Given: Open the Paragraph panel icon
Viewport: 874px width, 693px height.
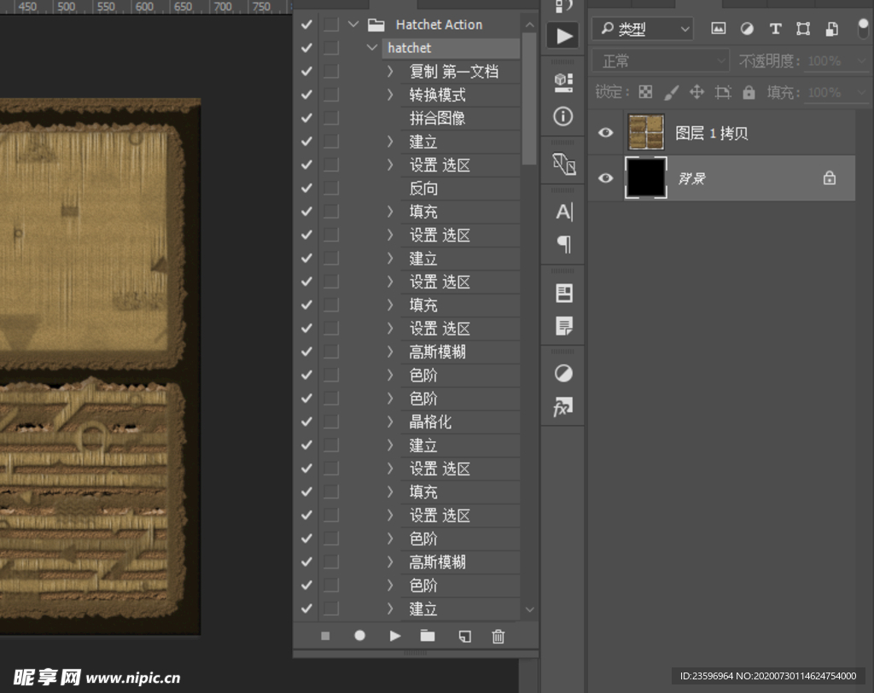Looking at the screenshot, I should tap(563, 245).
